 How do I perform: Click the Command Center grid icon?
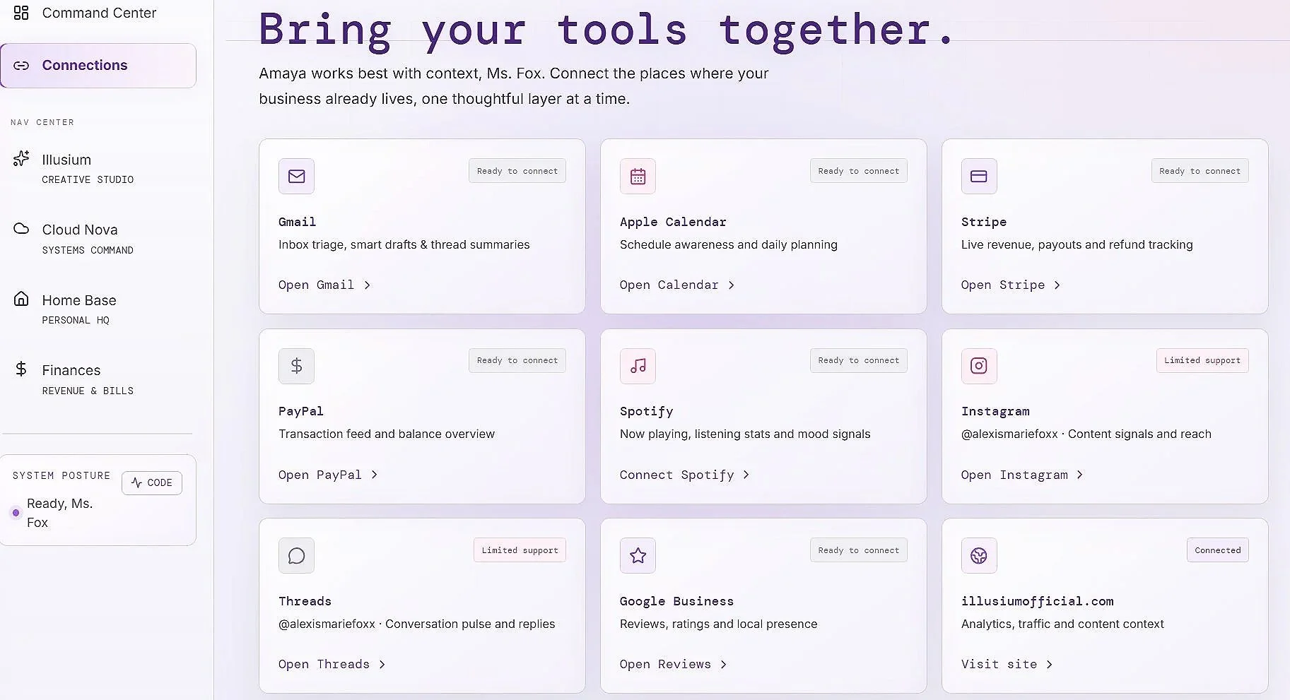(x=21, y=13)
